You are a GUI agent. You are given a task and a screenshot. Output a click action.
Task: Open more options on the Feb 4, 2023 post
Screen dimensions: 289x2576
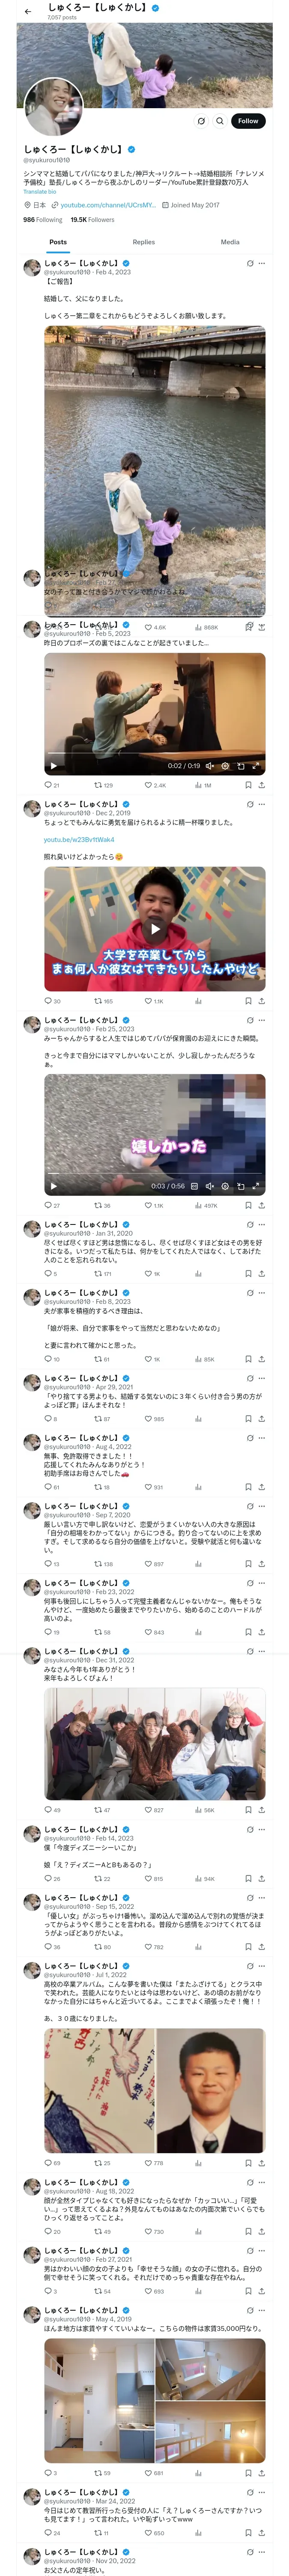(x=262, y=263)
